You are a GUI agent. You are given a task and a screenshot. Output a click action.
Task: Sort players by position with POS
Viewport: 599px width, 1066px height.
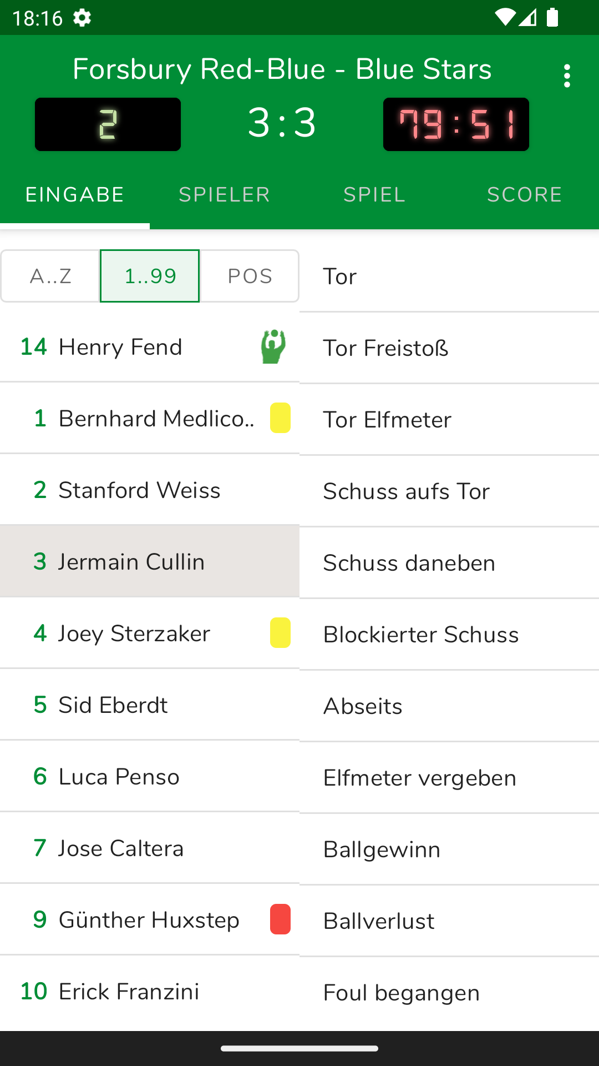pos(250,276)
